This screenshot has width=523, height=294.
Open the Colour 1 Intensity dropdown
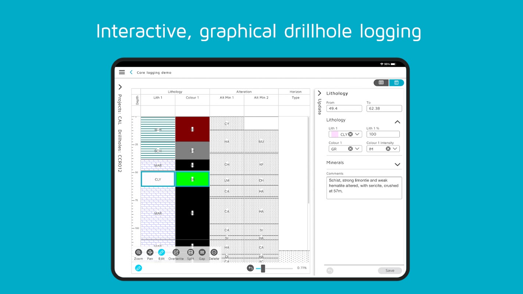(x=395, y=149)
